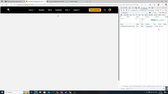Enable Preserve log checkbox

tap(131, 10)
